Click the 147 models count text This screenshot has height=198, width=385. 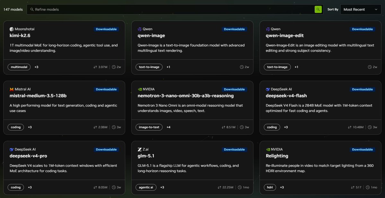[x=13, y=10]
